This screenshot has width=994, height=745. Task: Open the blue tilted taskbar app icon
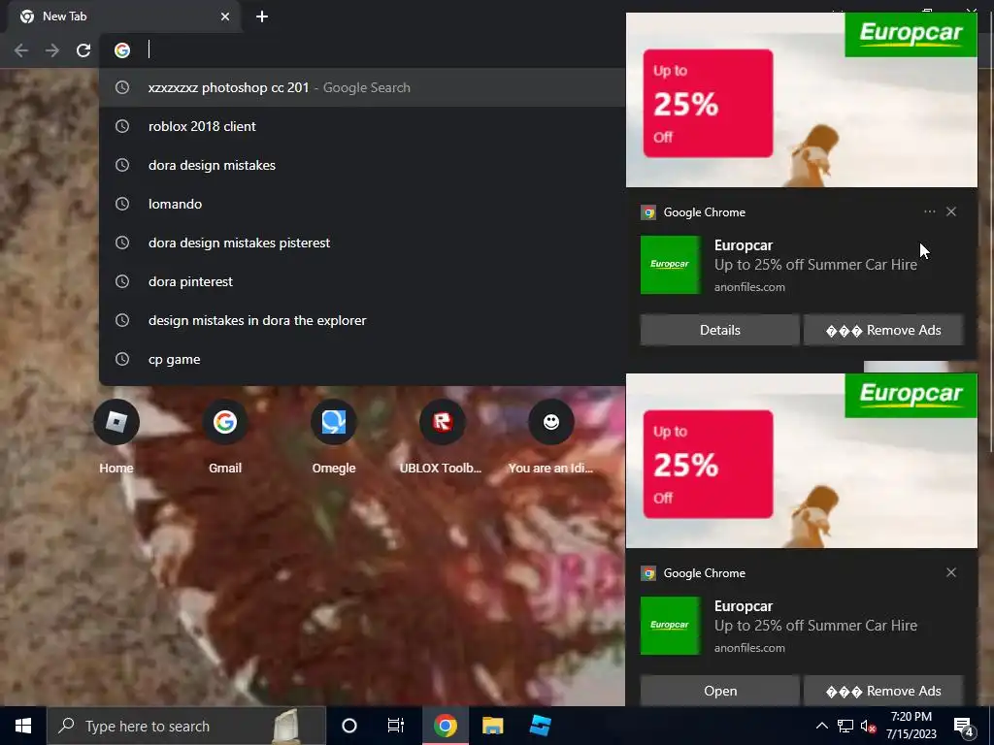click(x=540, y=726)
